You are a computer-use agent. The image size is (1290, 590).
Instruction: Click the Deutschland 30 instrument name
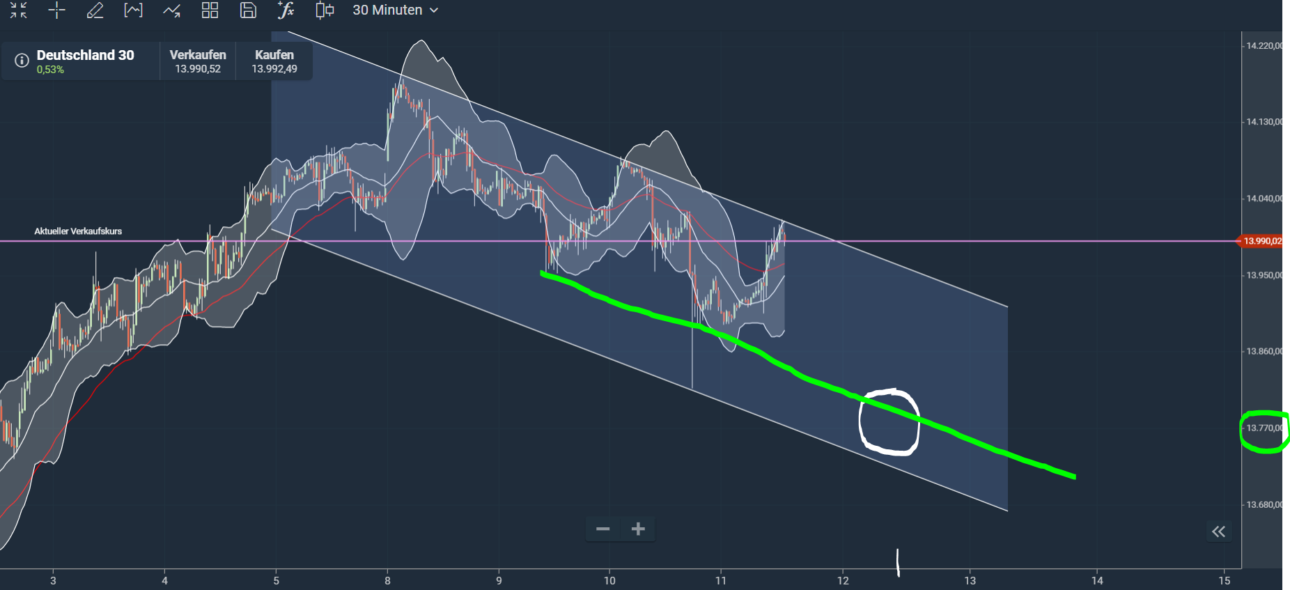86,55
